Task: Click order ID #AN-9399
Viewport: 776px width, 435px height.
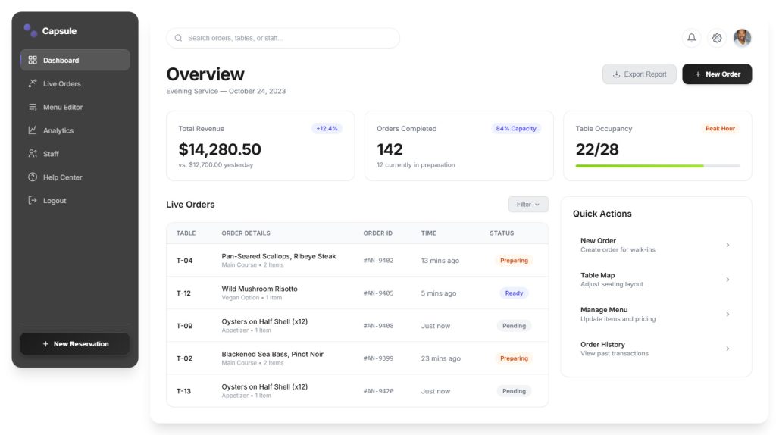Action: pos(379,358)
